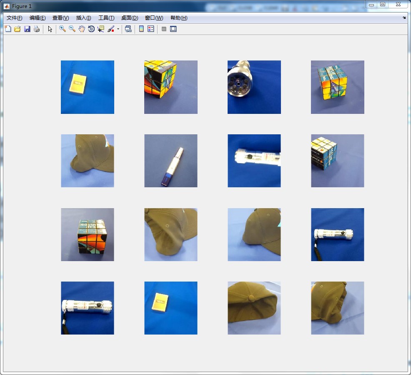411x375 pixels.
Task: Close the Figure 1 window
Action: point(398,5)
